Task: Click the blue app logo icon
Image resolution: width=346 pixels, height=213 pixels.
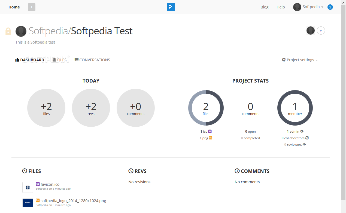Action: coord(171,7)
